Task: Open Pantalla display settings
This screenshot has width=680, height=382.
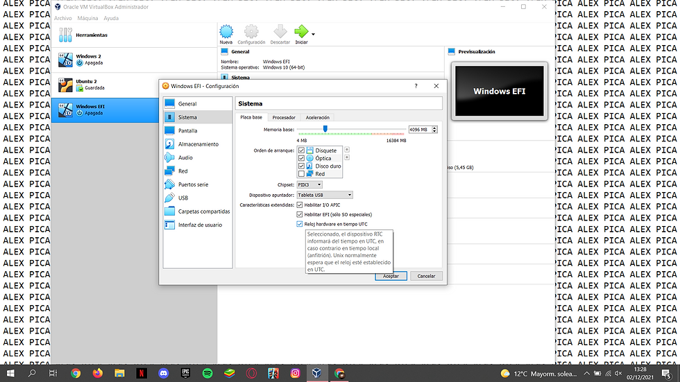Action: pos(197,131)
